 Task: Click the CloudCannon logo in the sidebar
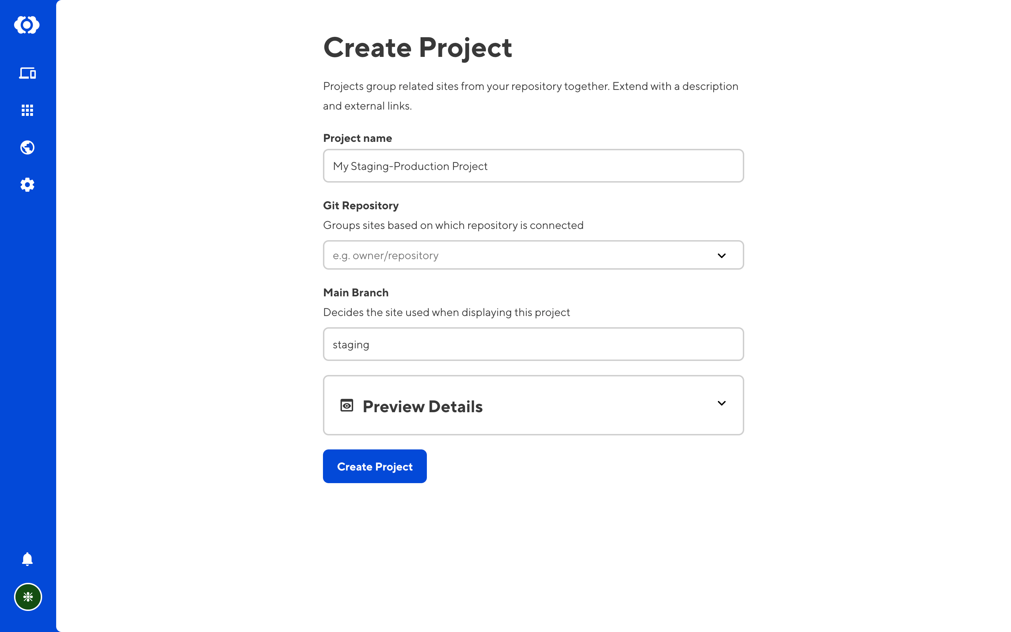pos(27,25)
